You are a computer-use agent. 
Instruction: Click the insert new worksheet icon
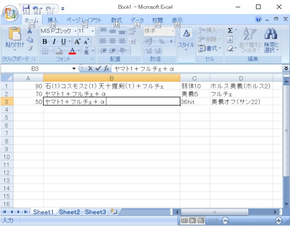(113, 212)
